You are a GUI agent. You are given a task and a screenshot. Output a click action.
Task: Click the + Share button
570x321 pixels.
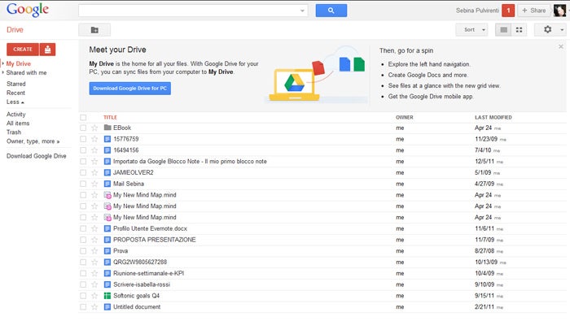(533, 11)
